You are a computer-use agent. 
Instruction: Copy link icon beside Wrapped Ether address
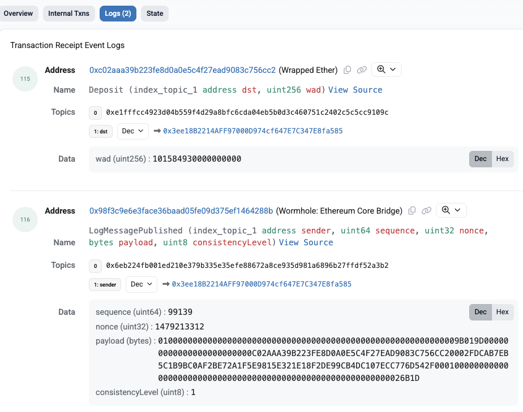click(x=362, y=70)
